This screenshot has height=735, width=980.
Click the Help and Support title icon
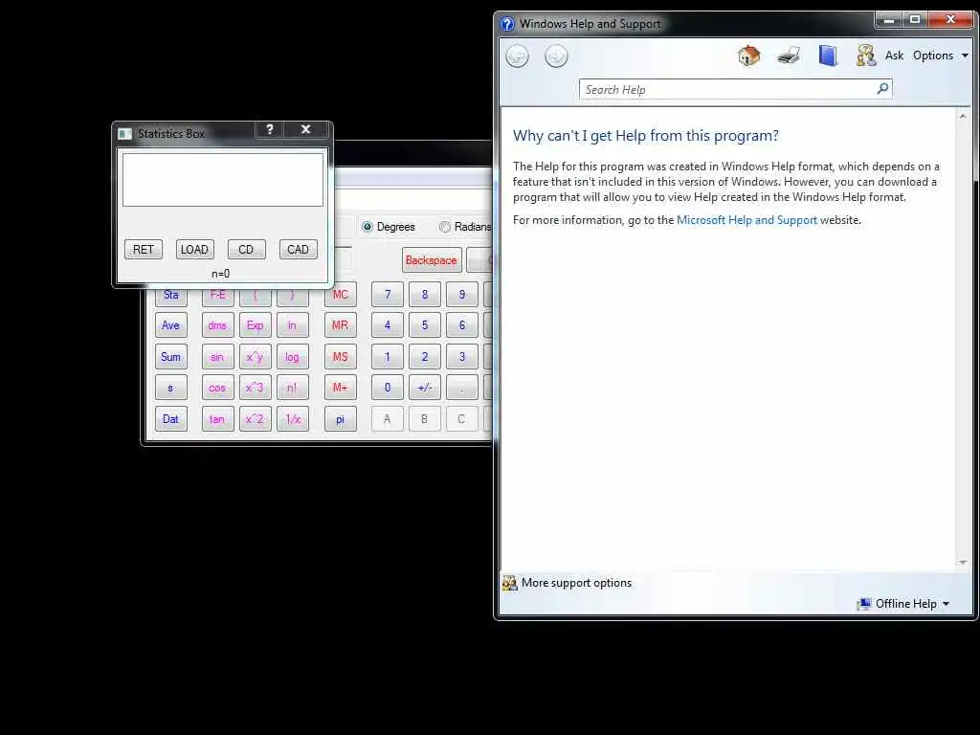(x=507, y=24)
